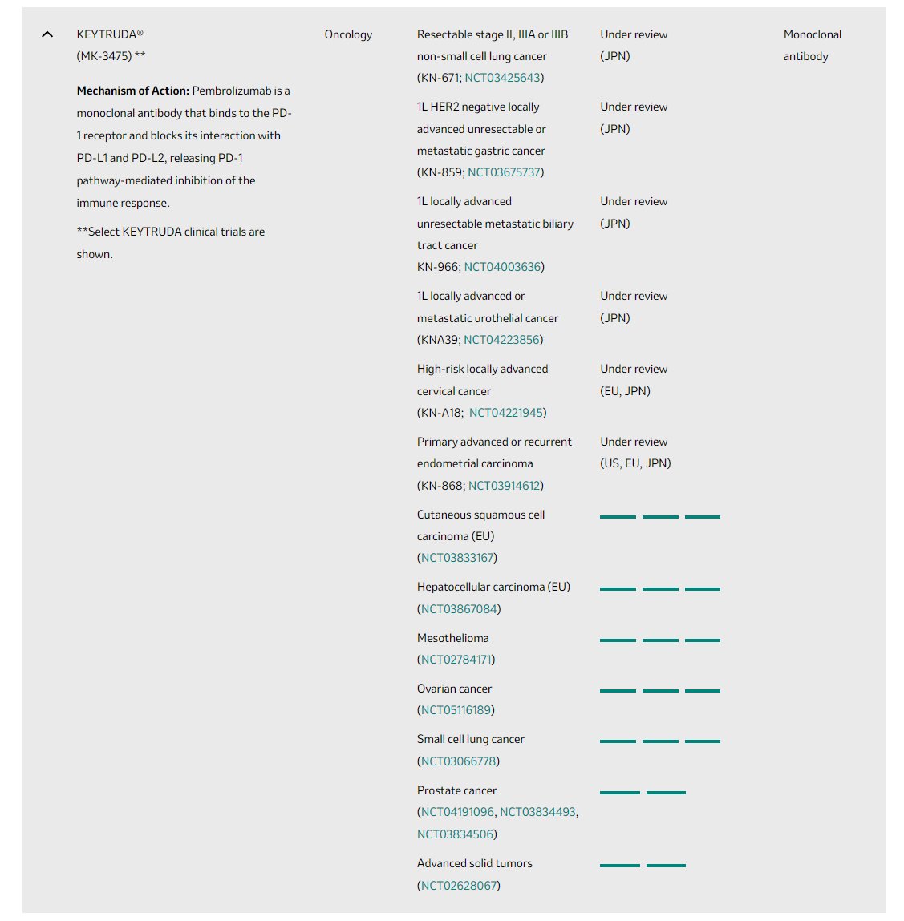Open the NCT03834506 prostate cancer link
Image resolution: width=904 pixels, height=921 pixels.
(x=455, y=834)
